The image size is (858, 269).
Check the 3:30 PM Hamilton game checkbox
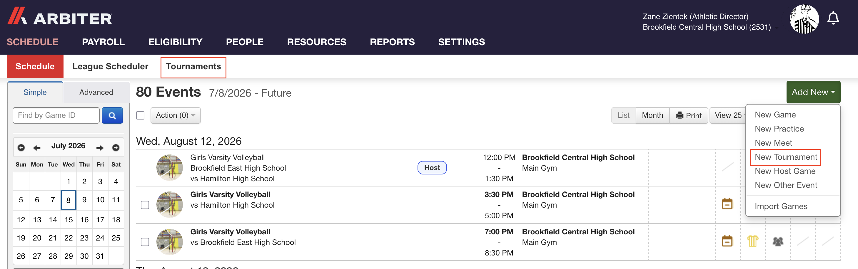pos(145,205)
